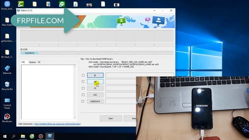Minimize the Odin3 window

pos(154,10)
